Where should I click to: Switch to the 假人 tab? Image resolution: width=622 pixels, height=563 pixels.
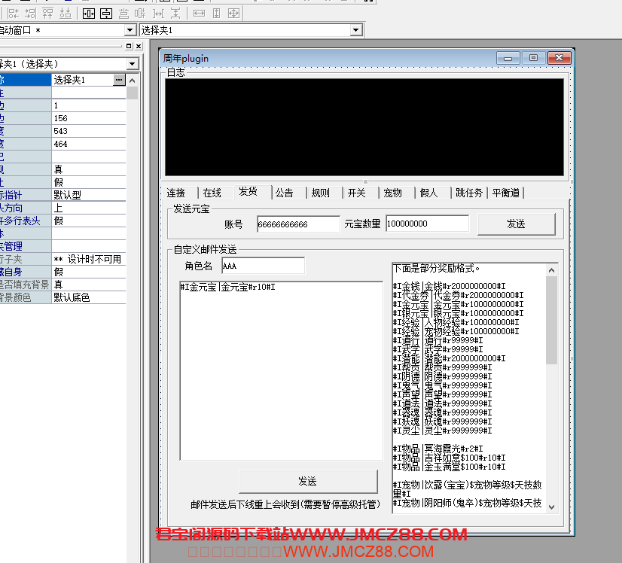pos(428,193)
